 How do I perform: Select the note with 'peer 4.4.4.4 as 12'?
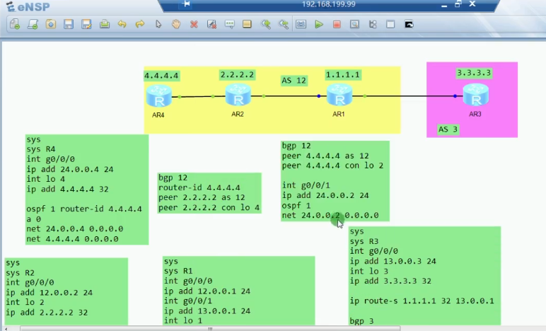click(335, 180)
